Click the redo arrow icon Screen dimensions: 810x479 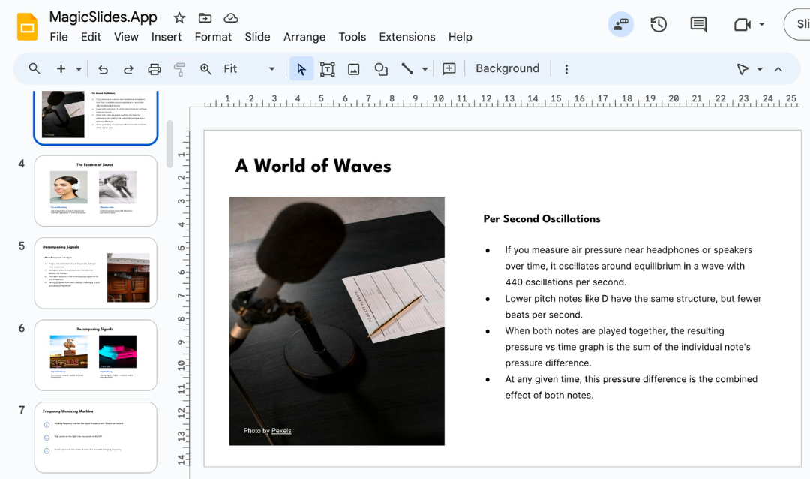click(128, 69)
